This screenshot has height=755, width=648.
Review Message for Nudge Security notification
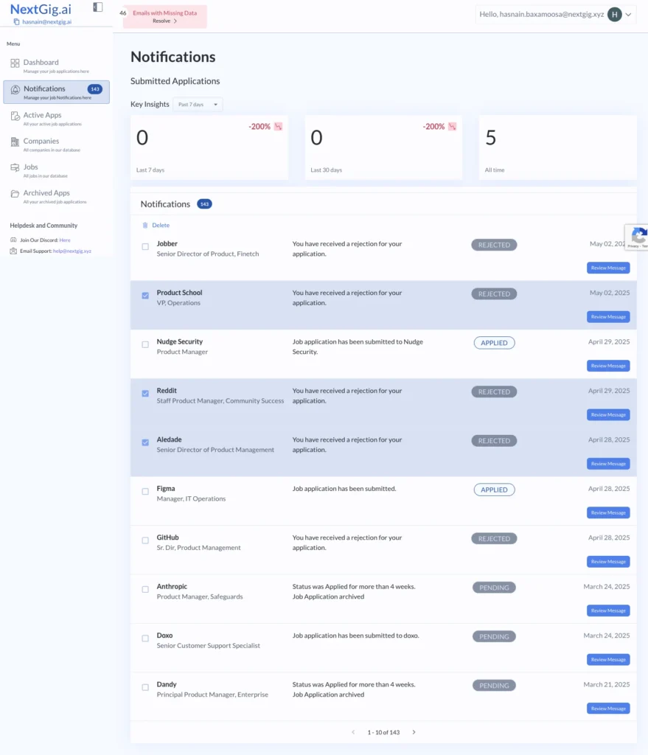[608, 366]
